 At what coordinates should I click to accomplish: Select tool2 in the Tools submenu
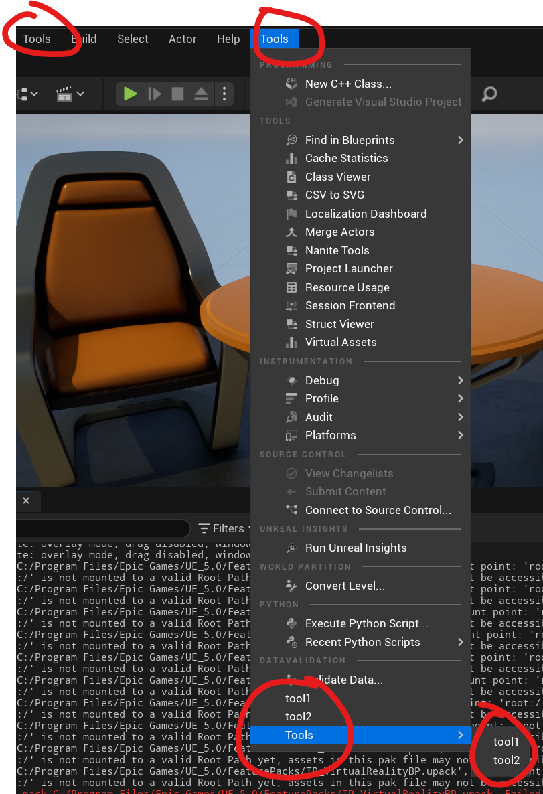point(506,761)
